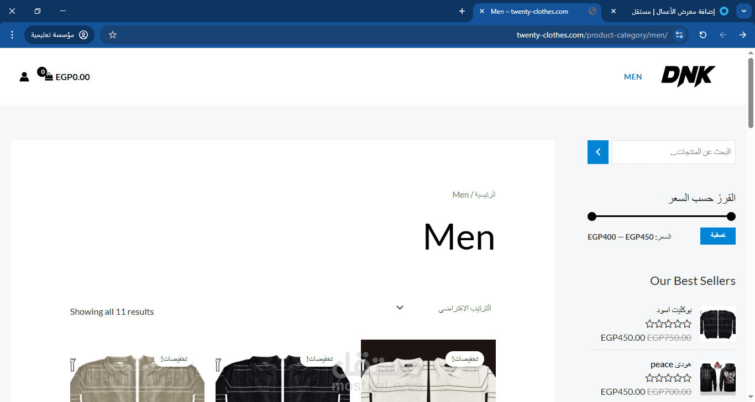Reload the current page
Viewport: 755px width, 402px height.
click(x=703, y=35)
